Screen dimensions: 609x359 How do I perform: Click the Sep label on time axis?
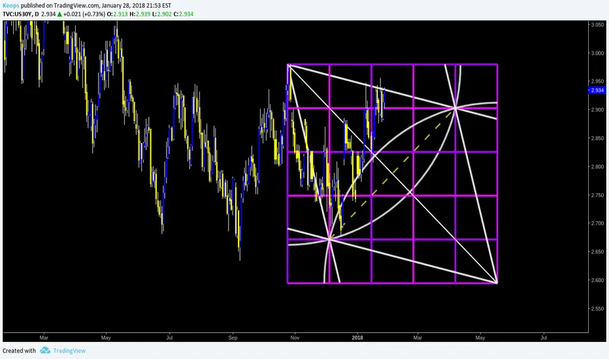[233, 337]
